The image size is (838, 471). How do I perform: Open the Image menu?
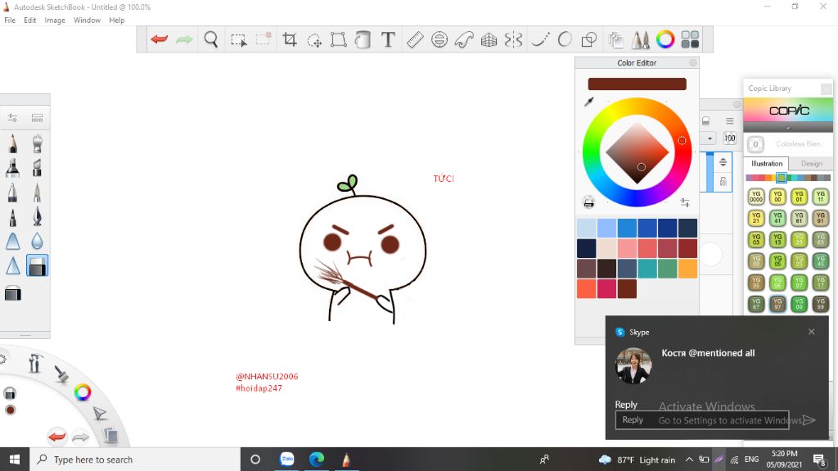[55, 20]
